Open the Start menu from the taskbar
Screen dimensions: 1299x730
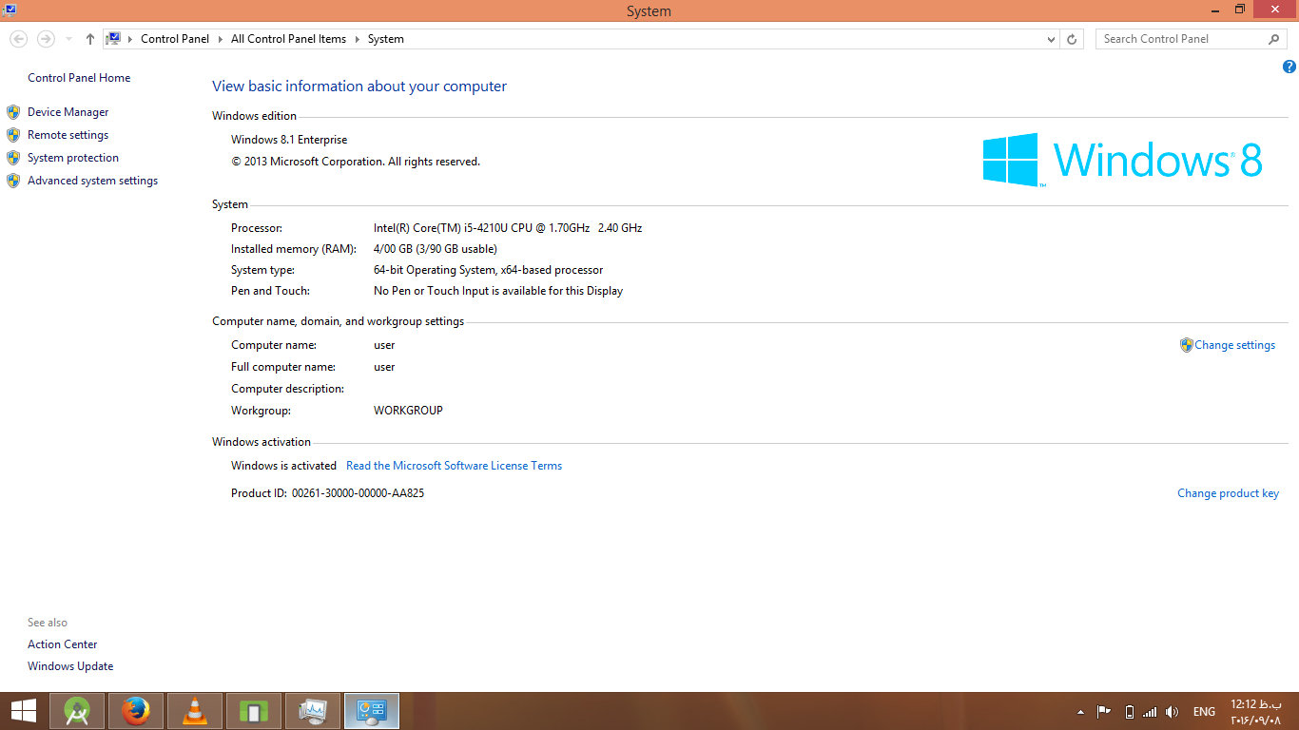coord(24,711)
